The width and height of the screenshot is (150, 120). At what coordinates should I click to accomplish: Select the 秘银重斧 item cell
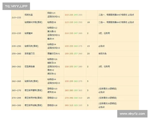29,33
